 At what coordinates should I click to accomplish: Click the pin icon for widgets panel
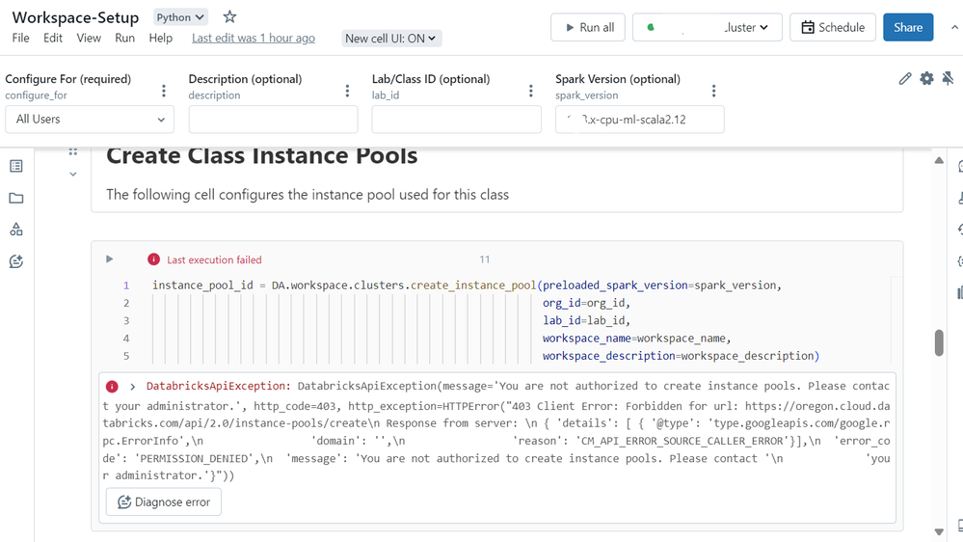pos(948,79)
